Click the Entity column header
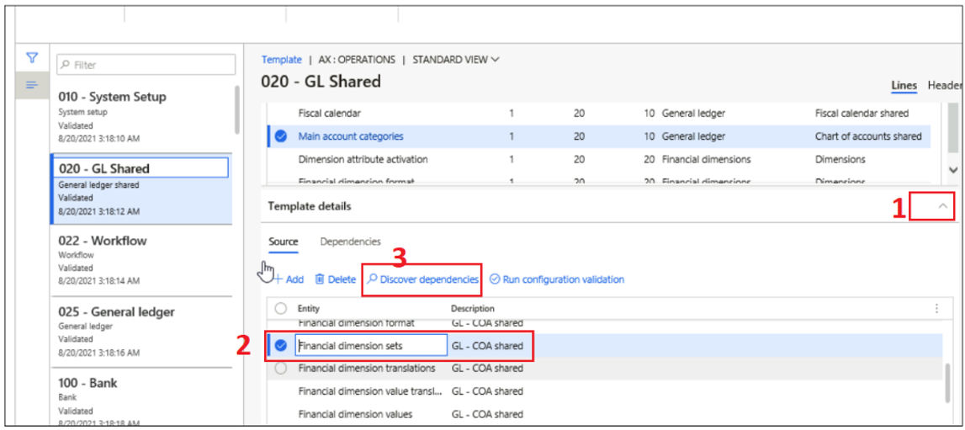Screen dimensions: 965x430 point(308,308)
